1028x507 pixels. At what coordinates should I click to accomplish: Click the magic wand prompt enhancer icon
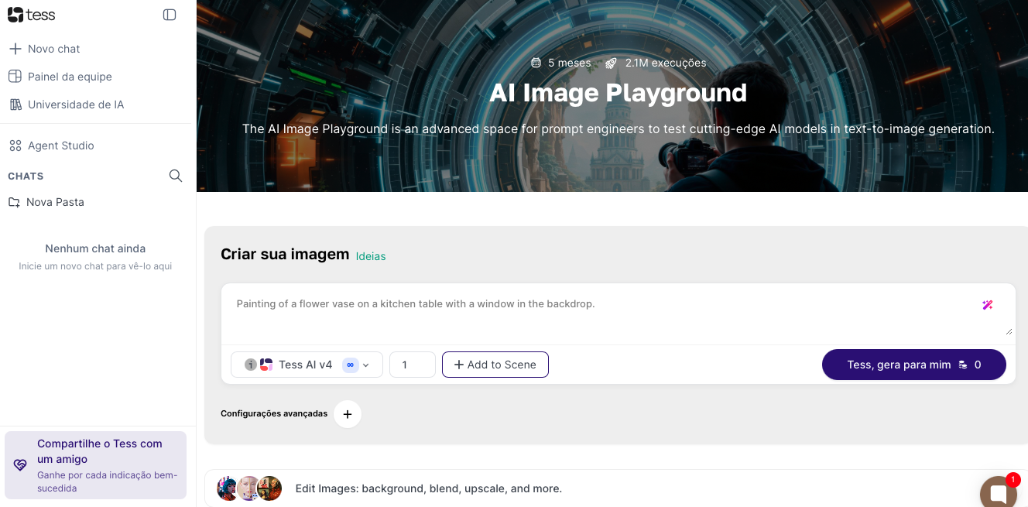[x=987, y=305]
